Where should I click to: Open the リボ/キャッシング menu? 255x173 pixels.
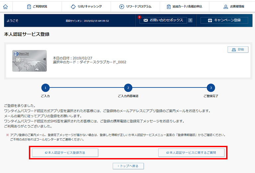(86, 6)
